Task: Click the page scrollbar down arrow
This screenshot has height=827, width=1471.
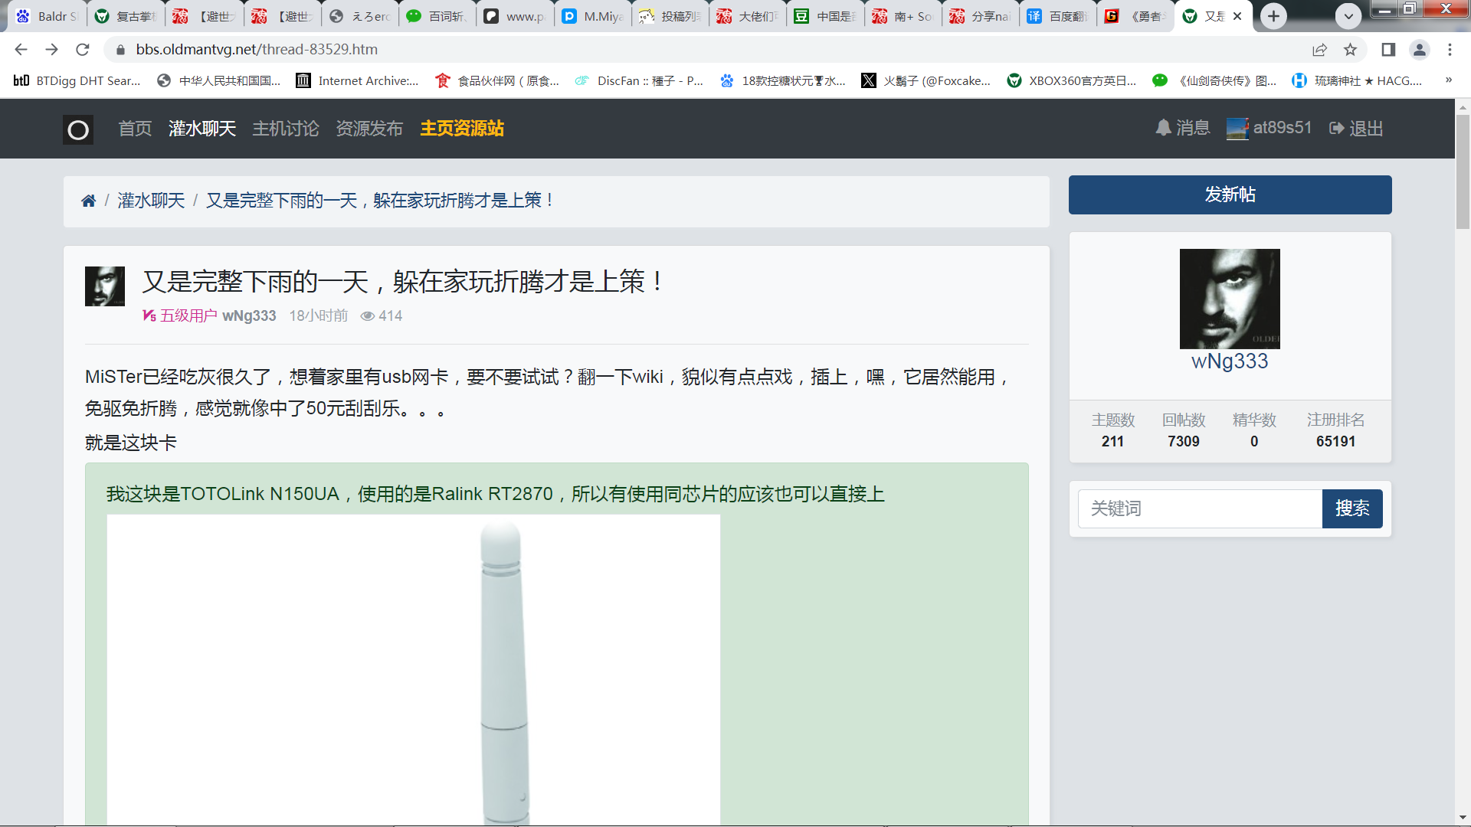Action: pos(1463,817)
